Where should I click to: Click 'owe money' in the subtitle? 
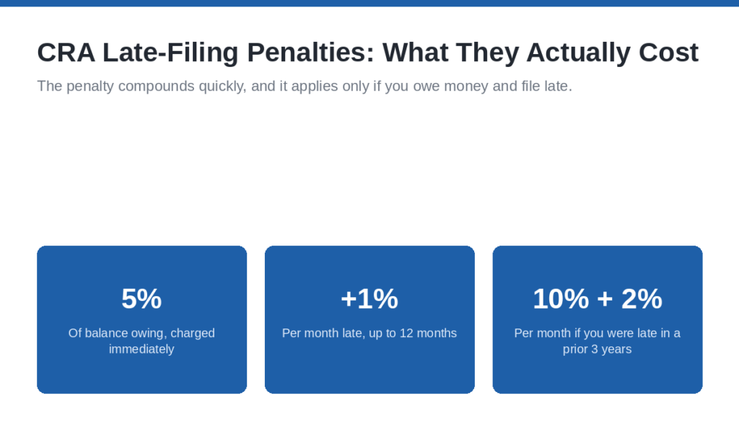pos(450,86)
